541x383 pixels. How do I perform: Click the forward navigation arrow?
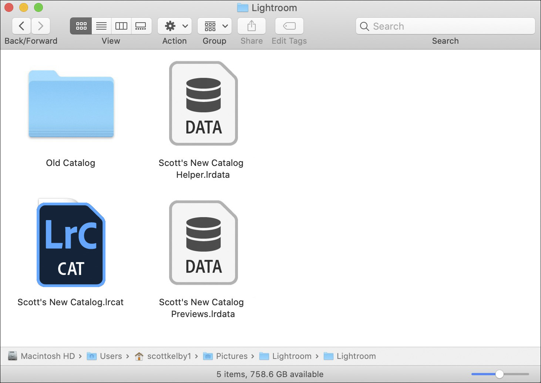click(x=41, y=26)
